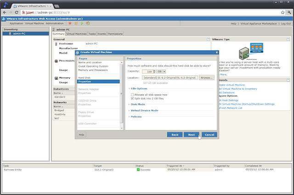Image resolution: width=294 pixels, height=195 pixels.
Task: Click in the Capacity input field
Action: click(x=147, y=71)
